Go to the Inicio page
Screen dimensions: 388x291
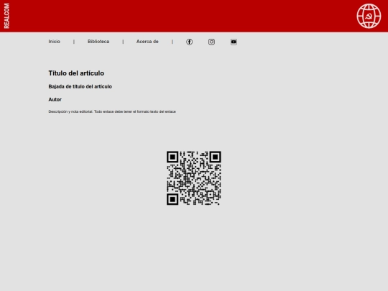tap(54, 42)
